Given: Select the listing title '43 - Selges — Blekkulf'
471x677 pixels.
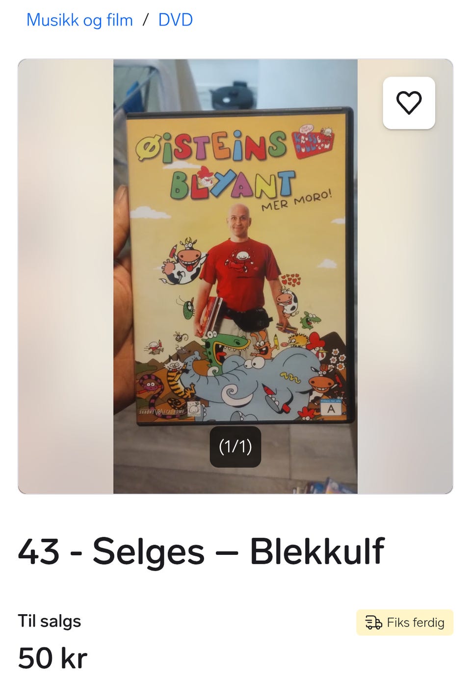Looking at the screenshot, I should (x=201, y=551).
